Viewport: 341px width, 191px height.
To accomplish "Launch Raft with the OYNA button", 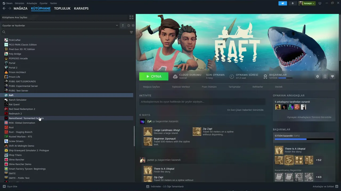I will click(154, 76).
